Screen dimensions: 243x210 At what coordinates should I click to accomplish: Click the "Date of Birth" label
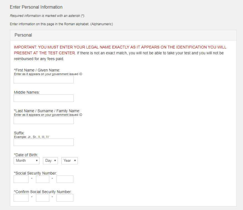(26, 155)
